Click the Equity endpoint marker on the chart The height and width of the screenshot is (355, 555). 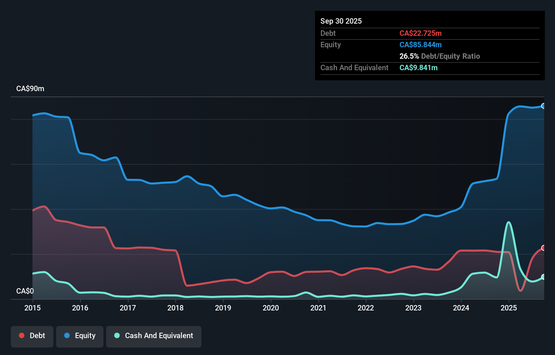tap(544, 106)
